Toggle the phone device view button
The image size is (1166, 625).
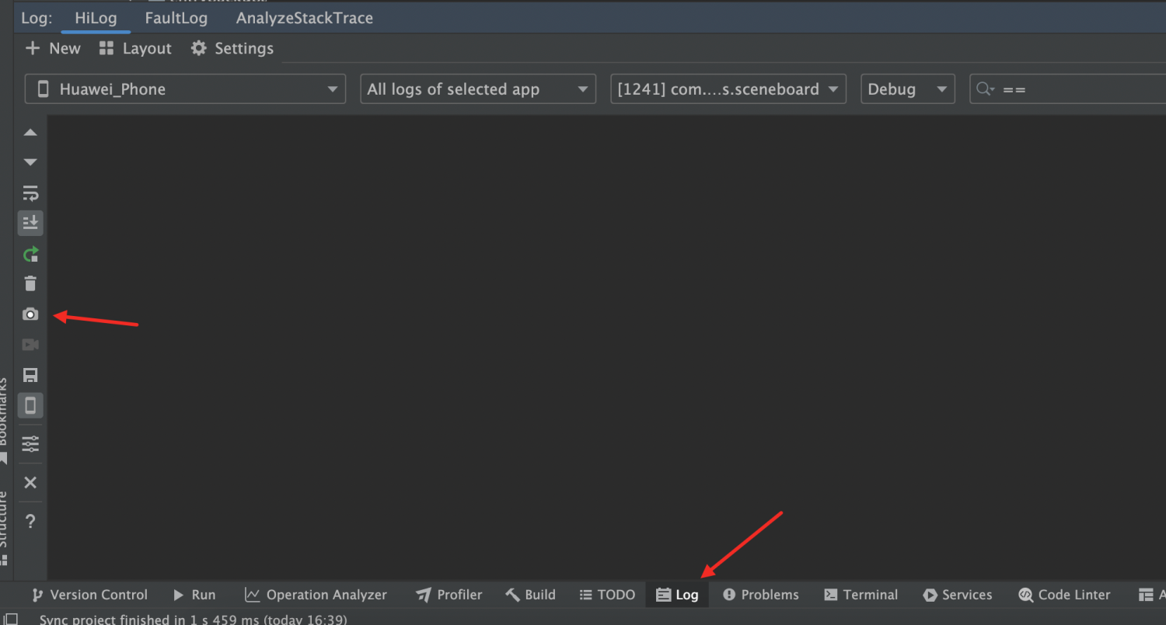30,405
